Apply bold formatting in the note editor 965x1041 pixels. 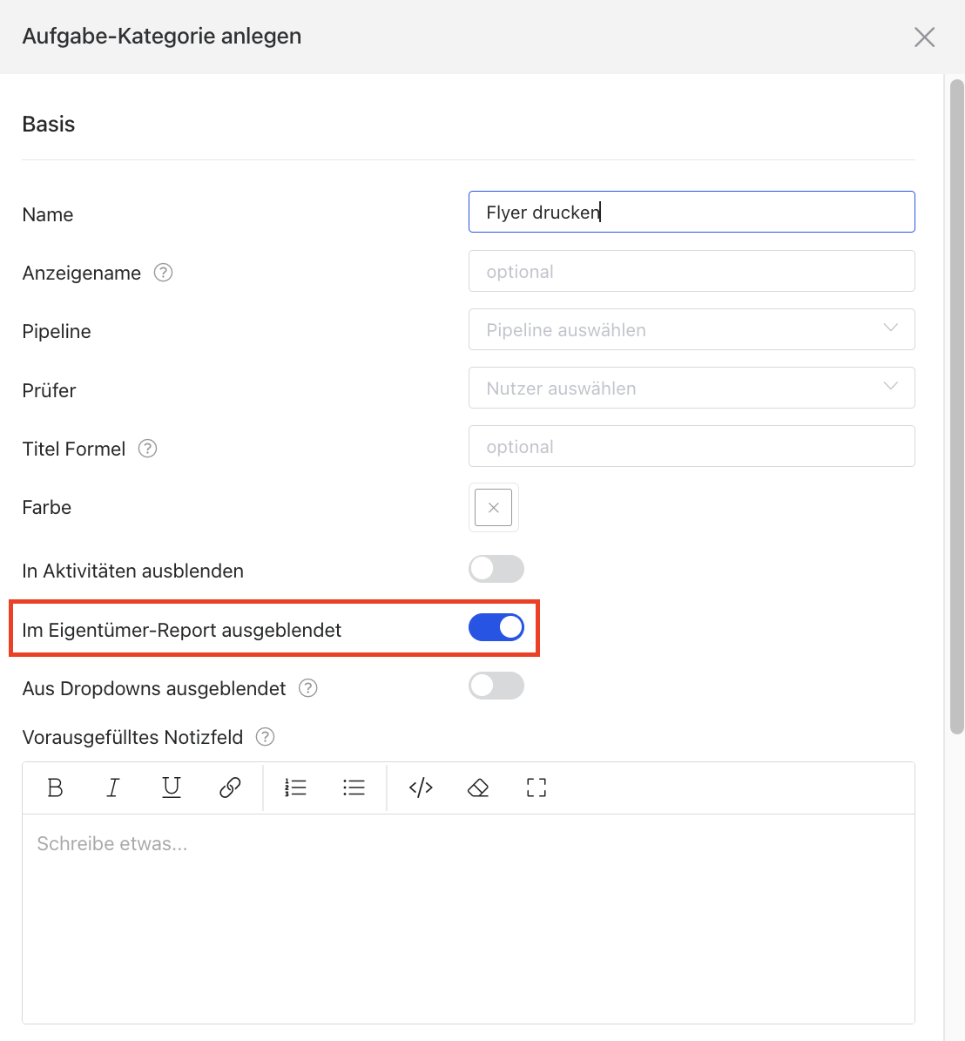(x=55, y=788)
